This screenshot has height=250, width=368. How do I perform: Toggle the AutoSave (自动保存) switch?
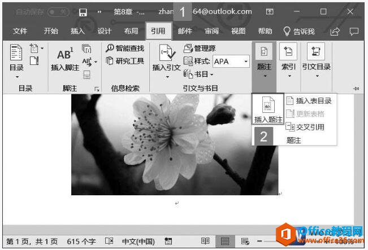(58, 12)
